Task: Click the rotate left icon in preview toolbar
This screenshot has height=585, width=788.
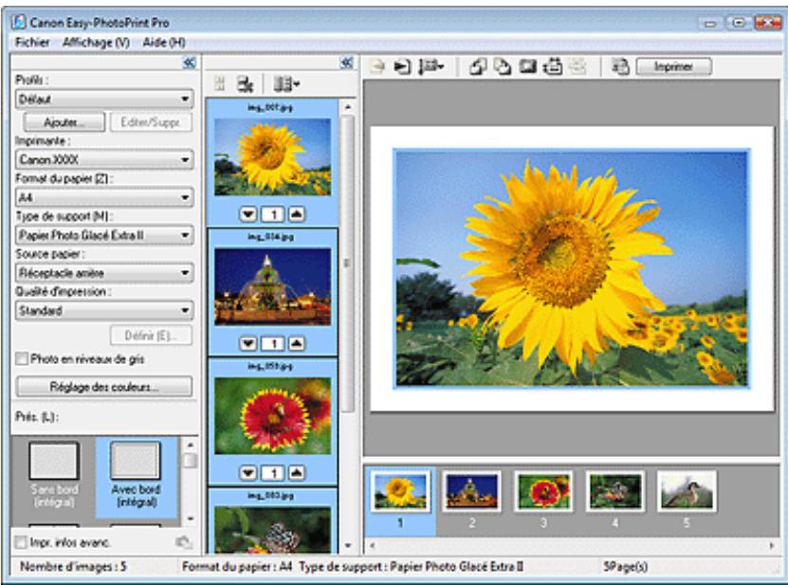Action: pyautogui.click(x=477, y=66)
